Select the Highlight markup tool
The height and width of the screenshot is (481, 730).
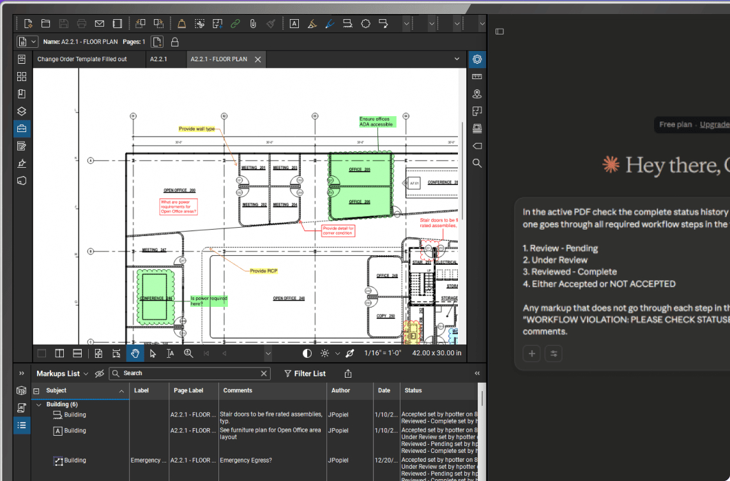(312, 23)
